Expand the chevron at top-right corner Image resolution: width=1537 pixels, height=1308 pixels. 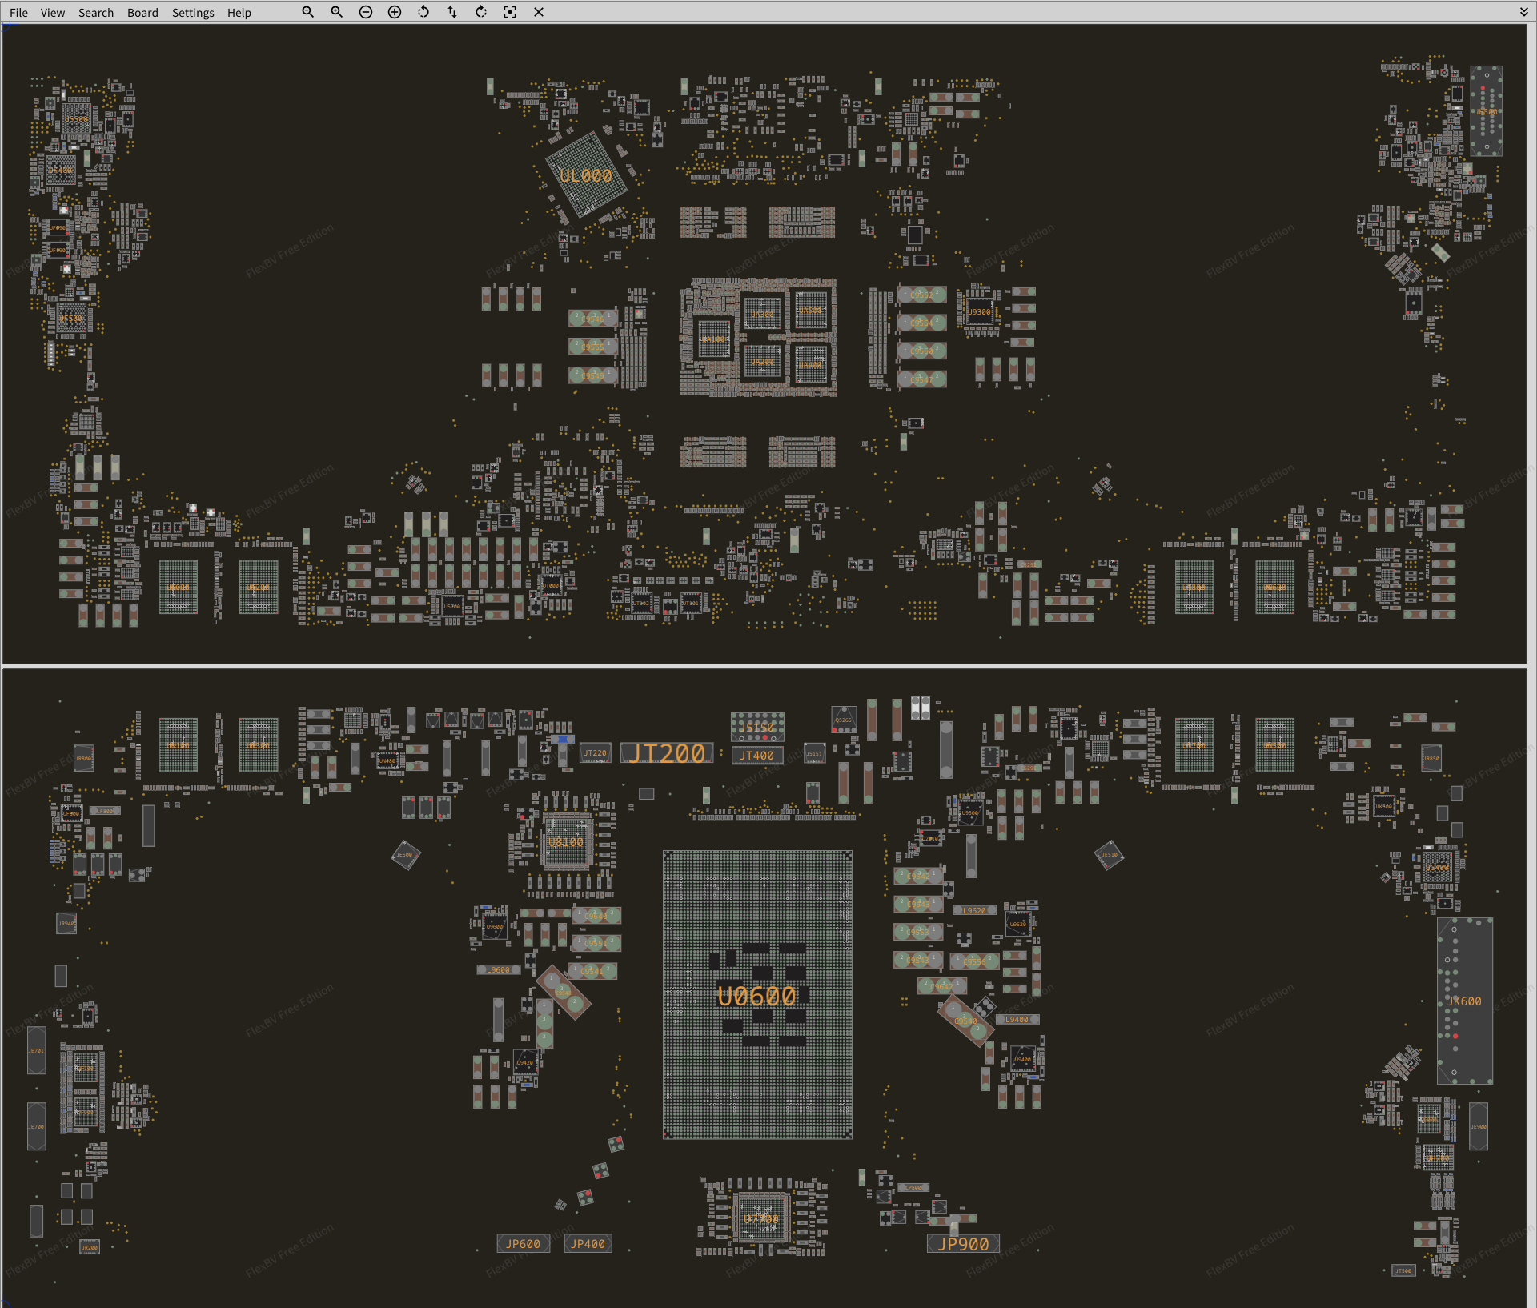point(1523,12)
